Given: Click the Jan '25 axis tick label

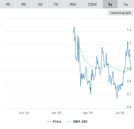Looking at the screenshot, I should [56, 113].
